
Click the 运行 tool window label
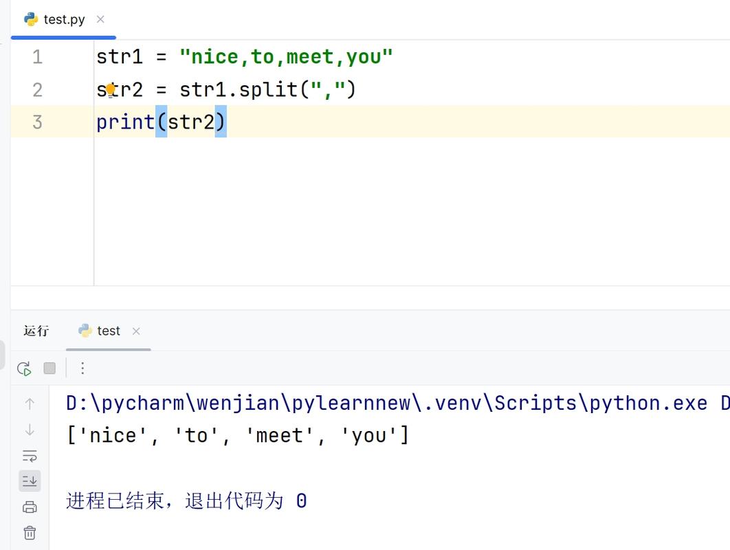click(36, 331)
